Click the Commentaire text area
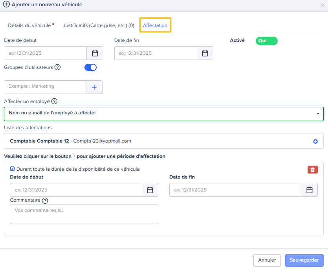Image resolution: width=328 pixels, height=271 pixels. click(x=84, y=214)
